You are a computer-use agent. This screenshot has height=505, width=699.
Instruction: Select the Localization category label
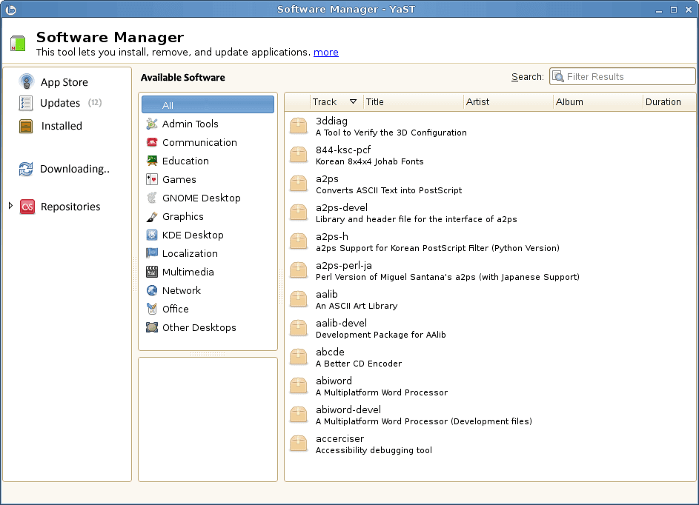(190, 253)
